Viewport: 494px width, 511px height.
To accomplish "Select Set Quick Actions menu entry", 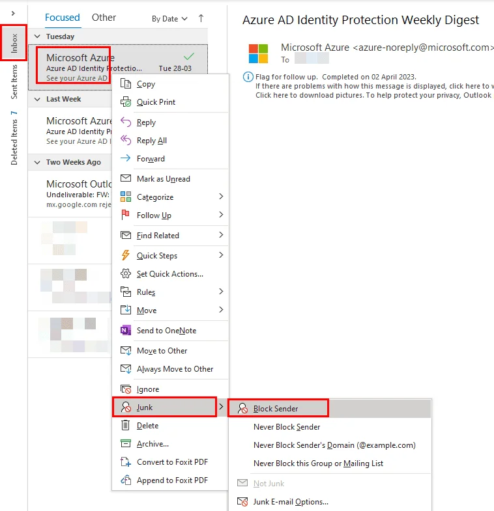I will click(x=170, y=274).
